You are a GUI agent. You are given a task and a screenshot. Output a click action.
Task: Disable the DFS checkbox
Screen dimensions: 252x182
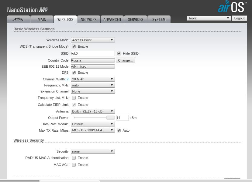[x=74, y=73]
